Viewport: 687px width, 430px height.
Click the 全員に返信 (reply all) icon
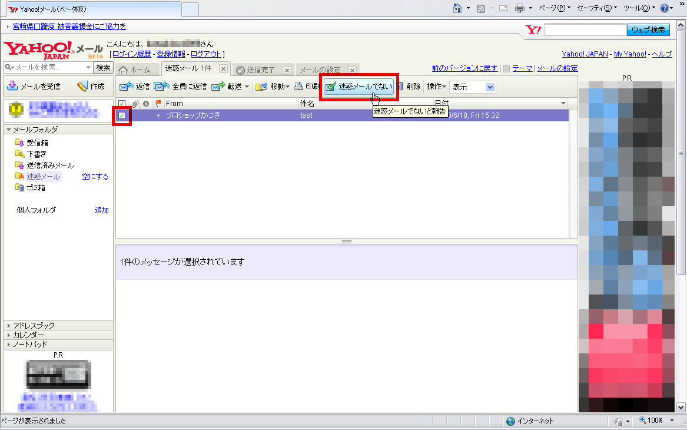coord(161,87)
